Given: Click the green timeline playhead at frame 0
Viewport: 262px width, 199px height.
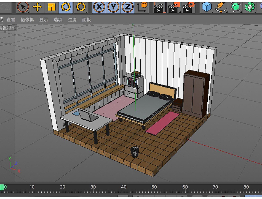Looking at the screenshot, I should tap(2, 187).
